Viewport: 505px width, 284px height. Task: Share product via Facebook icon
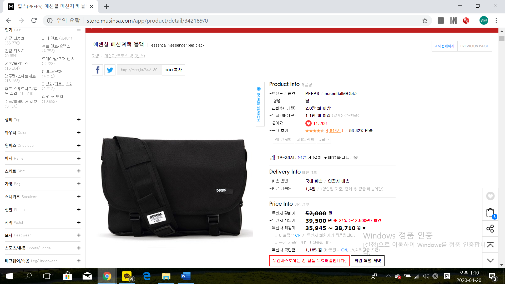(97, 70)
